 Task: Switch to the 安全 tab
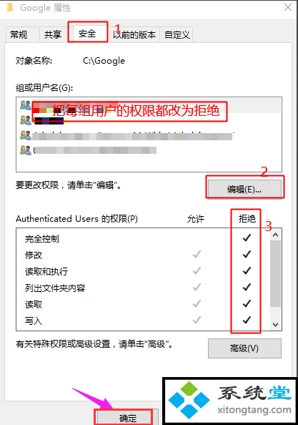pos(87,34)
